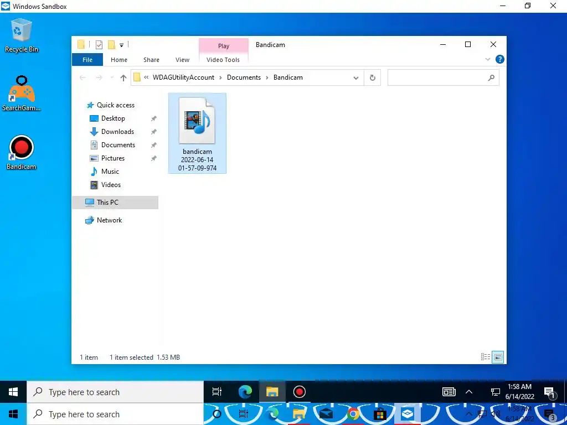The image size is (567, 425).
Task: Open Cortana circle on host taskbar
Action: 217,414
